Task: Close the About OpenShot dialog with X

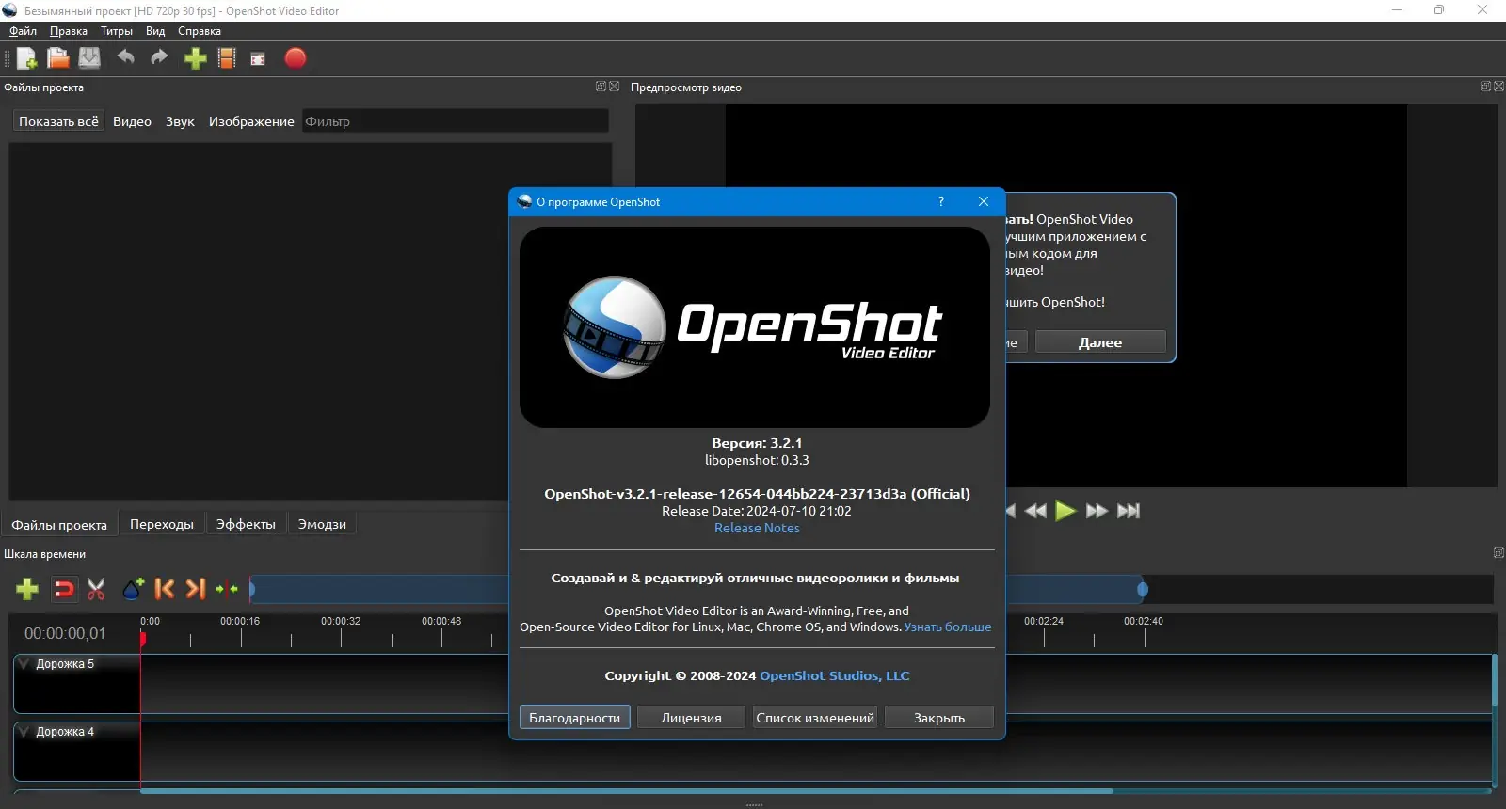Action: click(x=984, y=202)
